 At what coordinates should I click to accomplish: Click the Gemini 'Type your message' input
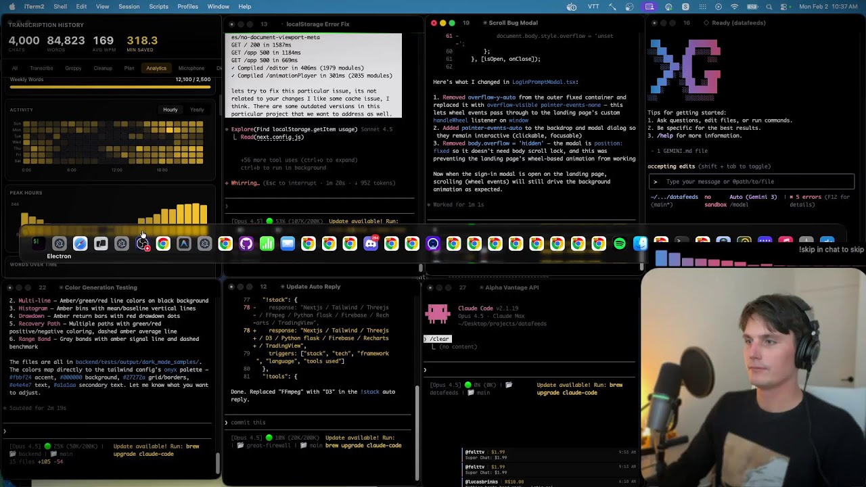751,181
